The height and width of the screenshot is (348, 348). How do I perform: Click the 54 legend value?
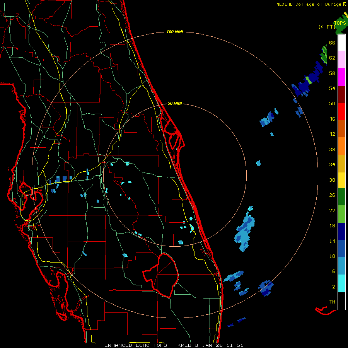coord(332,88)
